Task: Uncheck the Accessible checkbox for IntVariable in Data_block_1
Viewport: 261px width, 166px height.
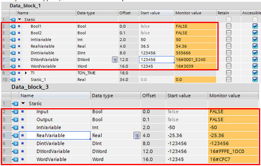Action: pos(255,40)
